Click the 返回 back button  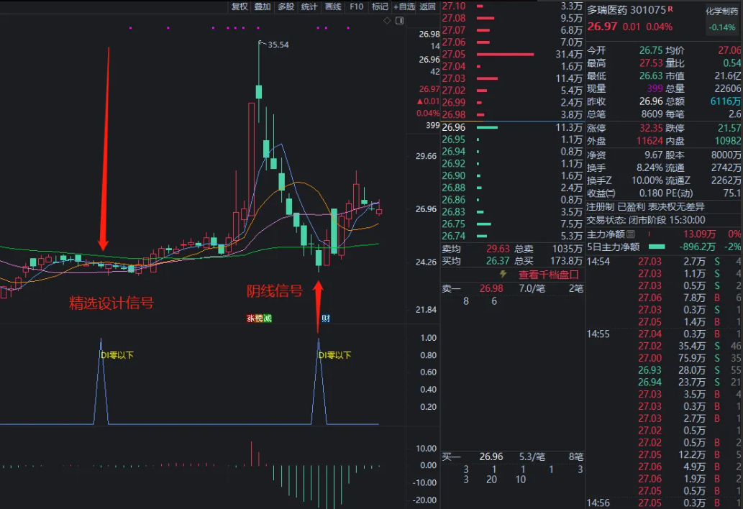tap(428, 6)
